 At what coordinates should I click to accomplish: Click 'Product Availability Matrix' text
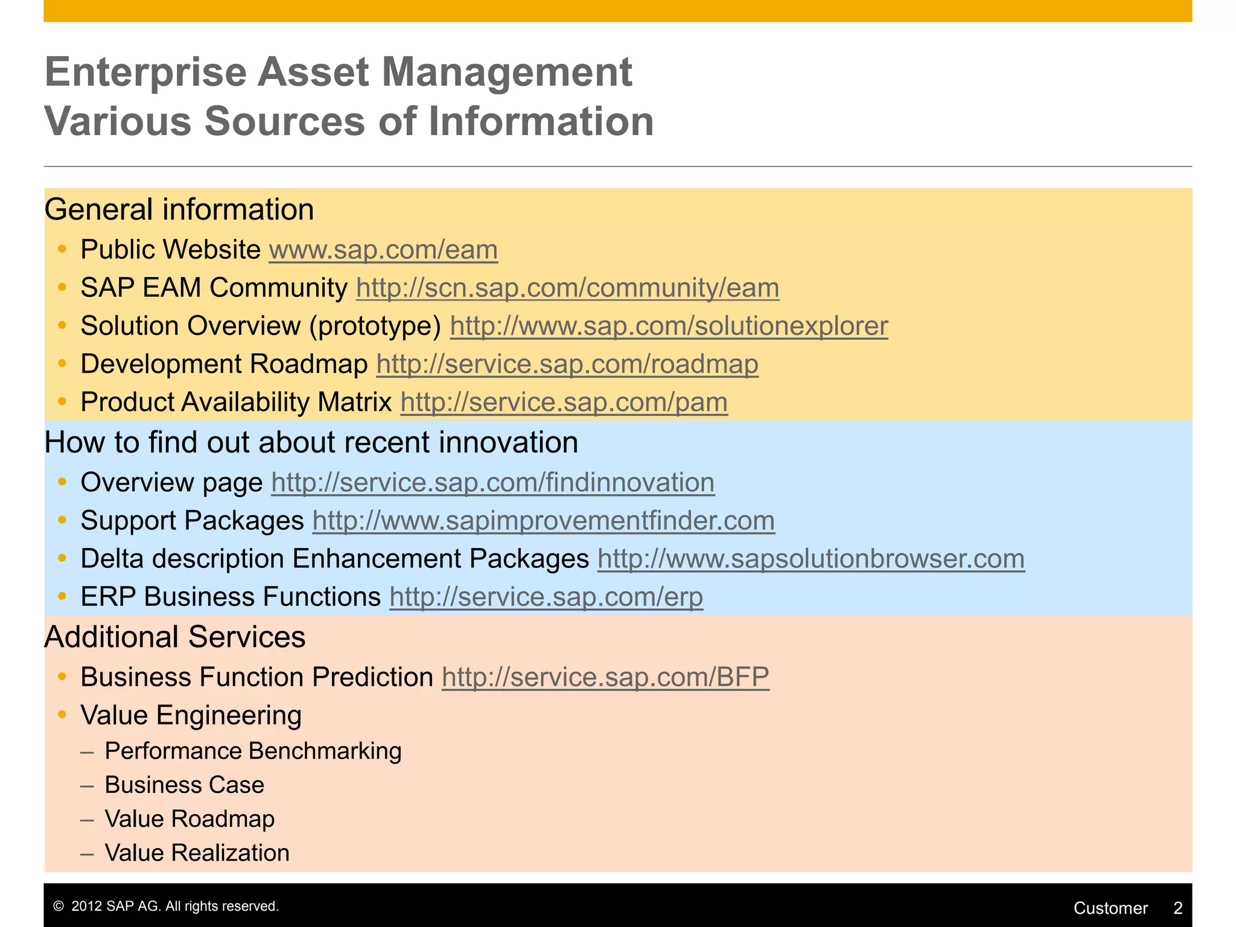237,402
